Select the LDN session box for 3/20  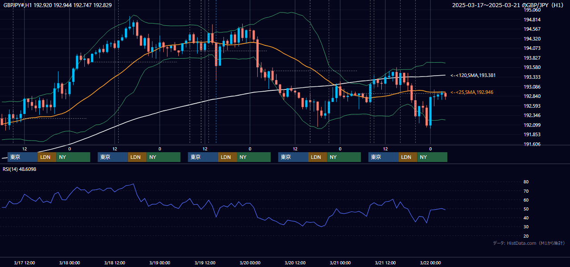tap(318, 157)
